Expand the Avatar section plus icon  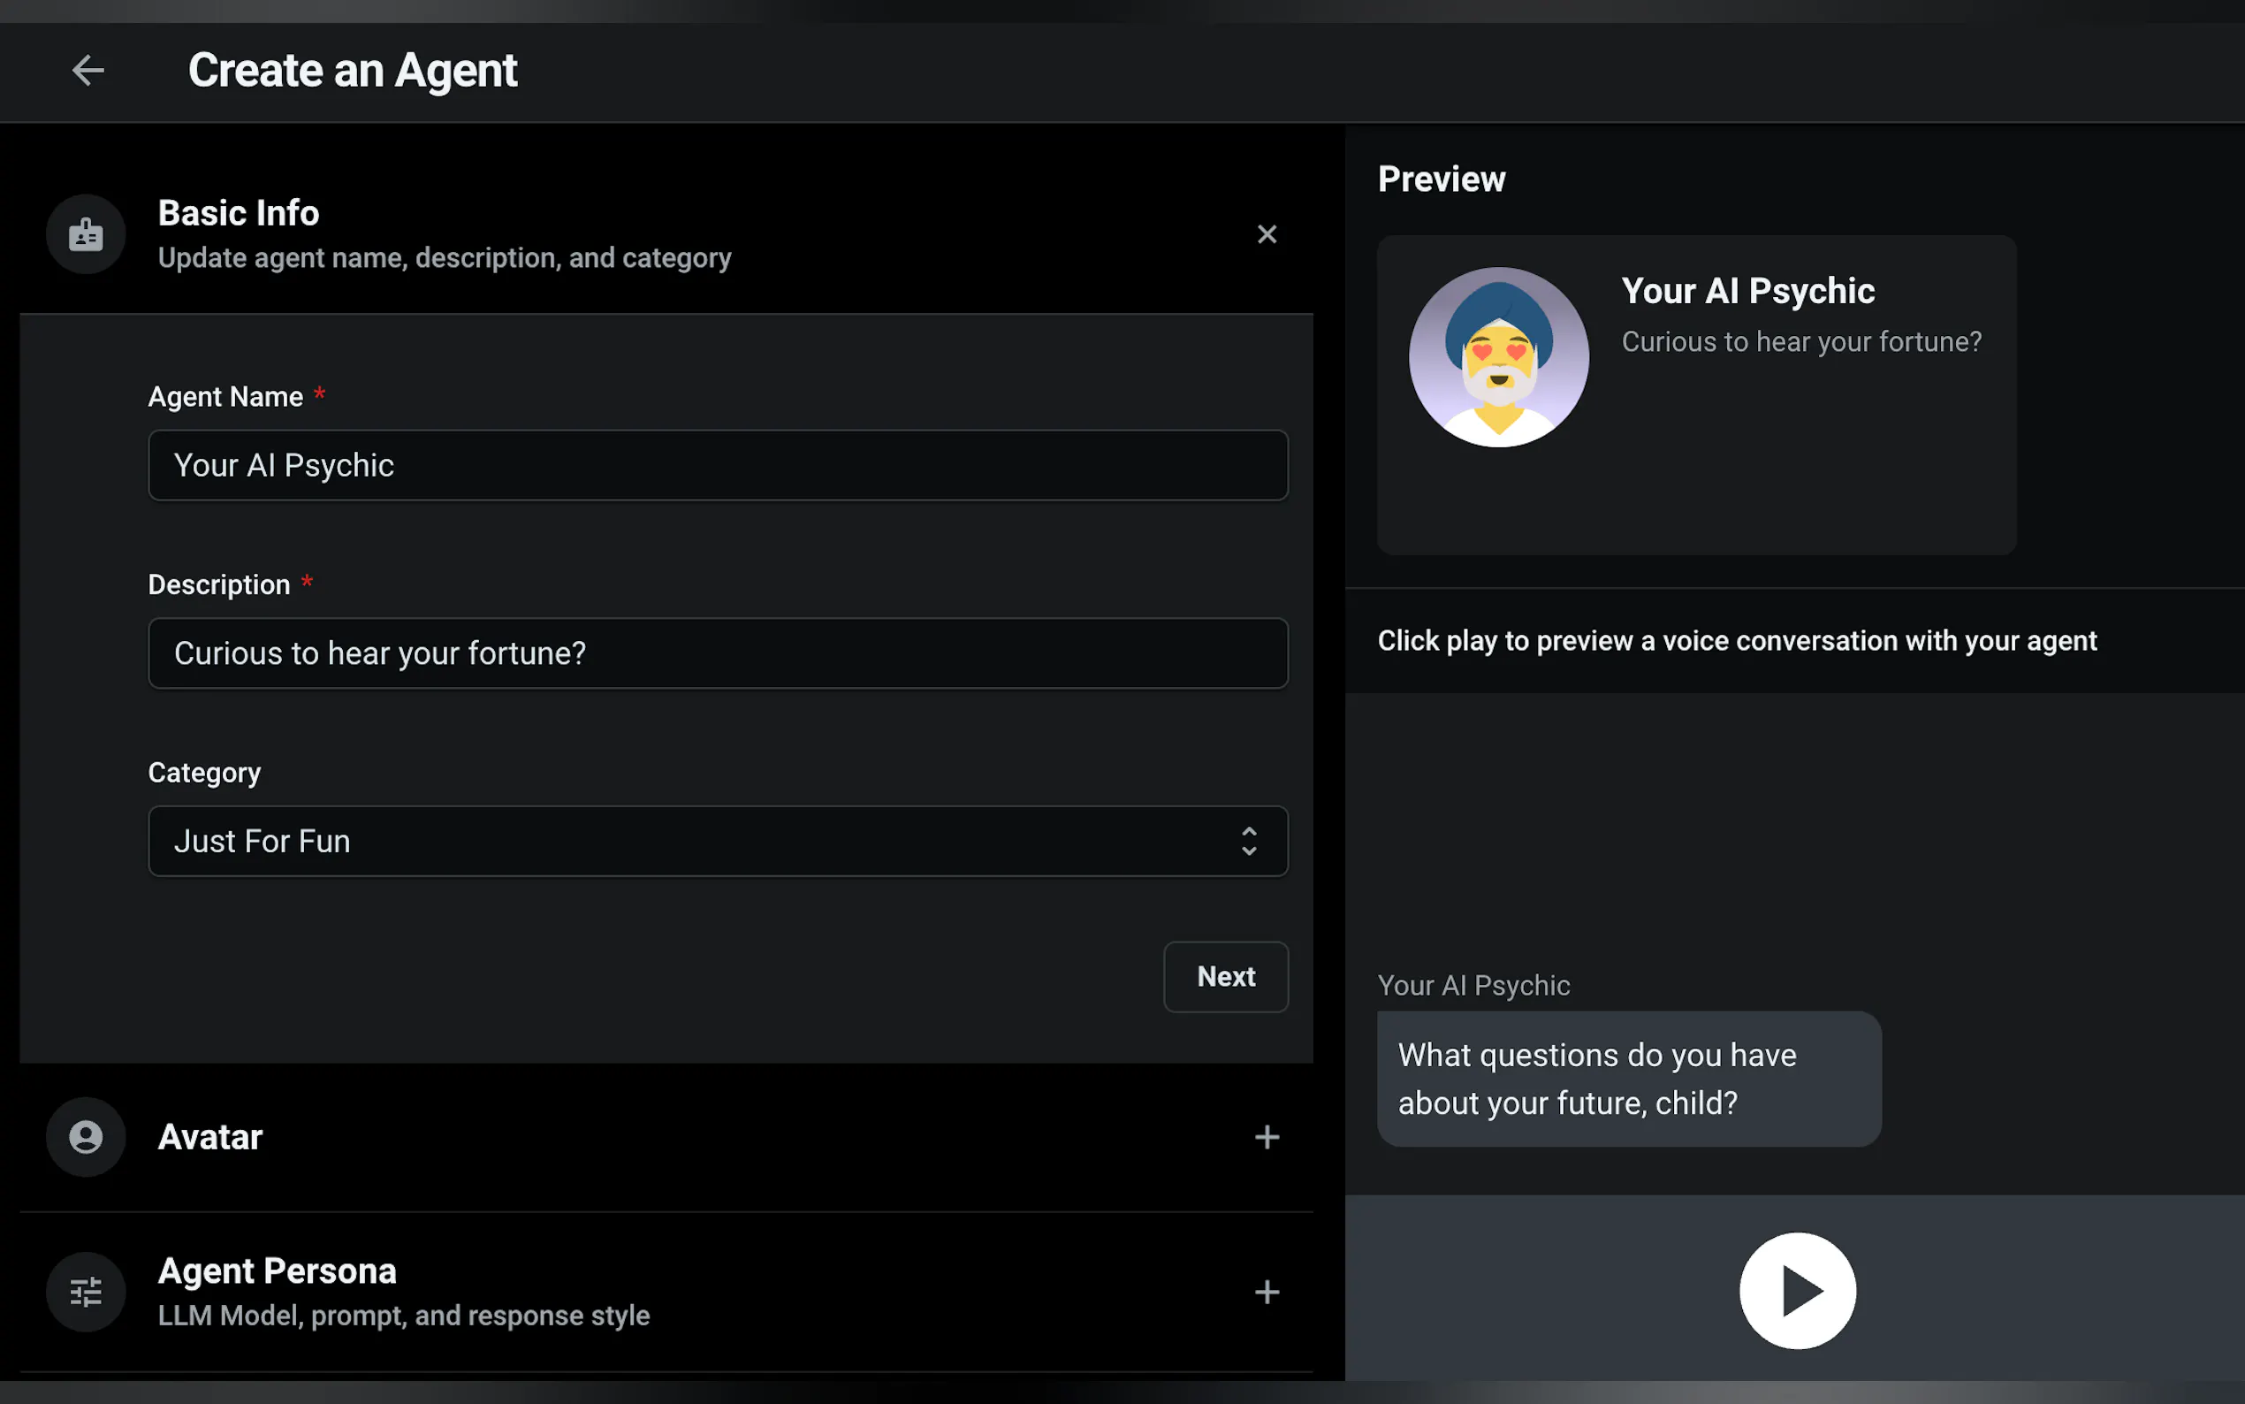1267,1137
